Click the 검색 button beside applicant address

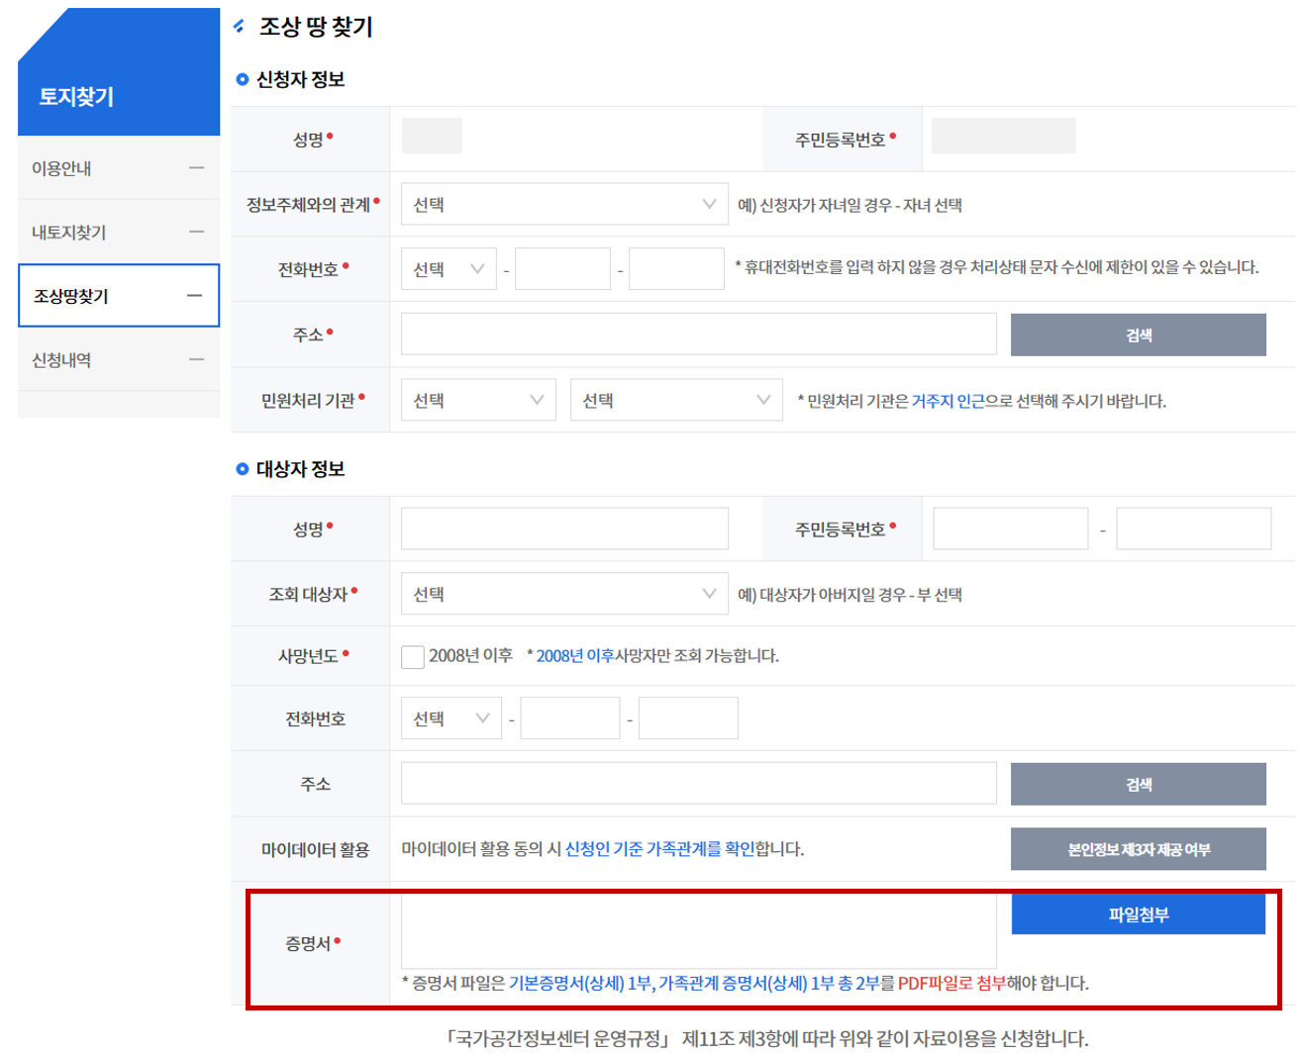tap(1137, 334)
